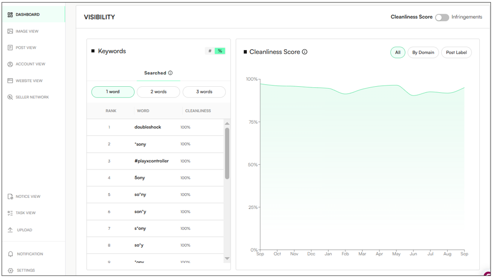The image size is (492, 277).
Task: Select the Website View window icon
Action: (10, 81)
